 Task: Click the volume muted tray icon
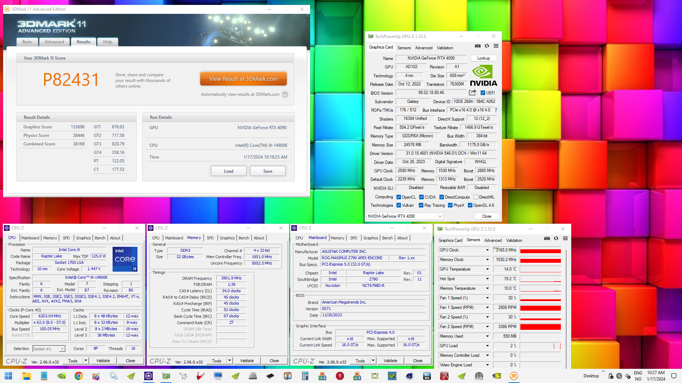(628, 376)
